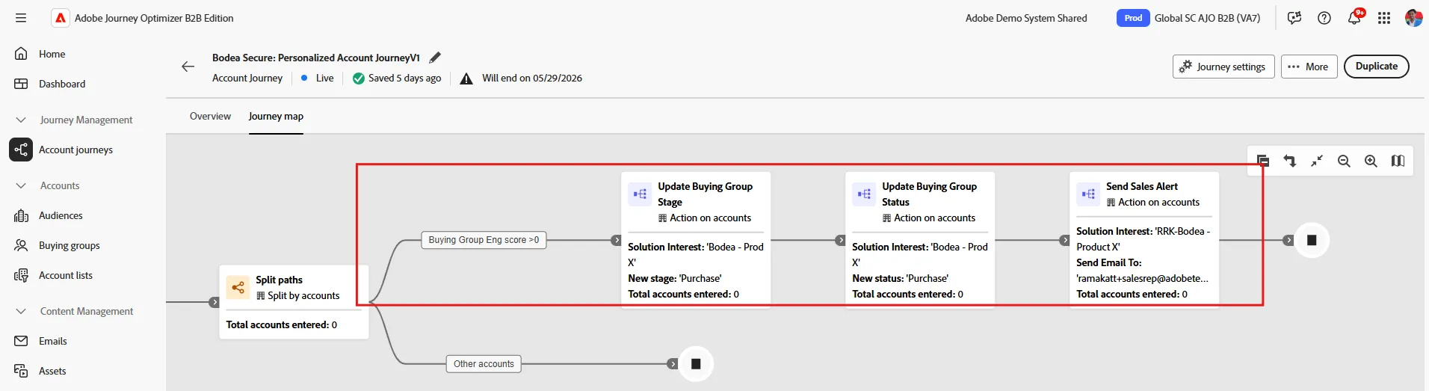Click the Send Email To address text

pyautogui.click(x=1142, y=278)
